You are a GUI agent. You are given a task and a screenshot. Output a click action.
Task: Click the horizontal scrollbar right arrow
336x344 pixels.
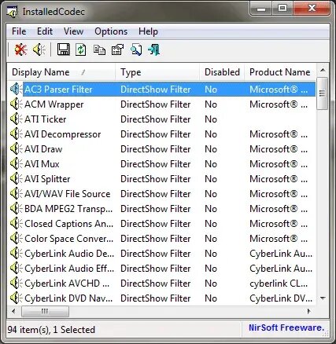(x=309, y=311)
